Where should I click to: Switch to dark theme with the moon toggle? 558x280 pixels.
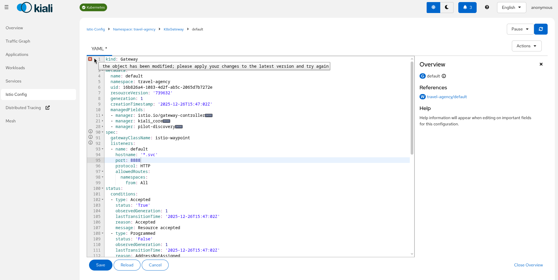[447, 7]
